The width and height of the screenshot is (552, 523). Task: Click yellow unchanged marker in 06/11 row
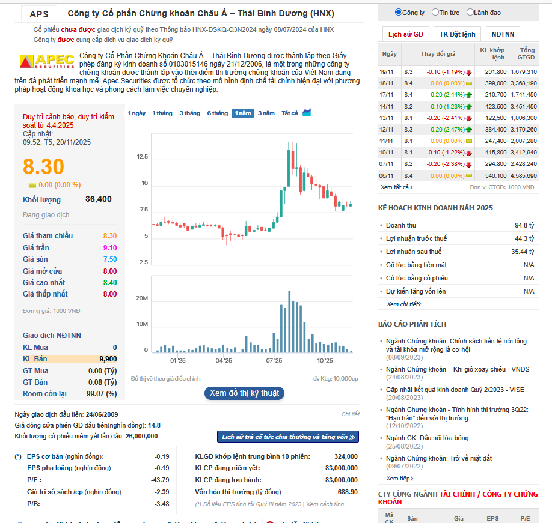coord(469,176)
